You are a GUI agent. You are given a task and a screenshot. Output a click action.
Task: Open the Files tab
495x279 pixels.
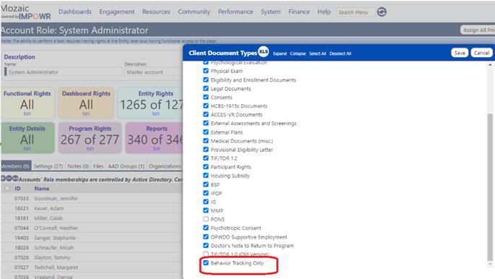[x=98, y=166]
